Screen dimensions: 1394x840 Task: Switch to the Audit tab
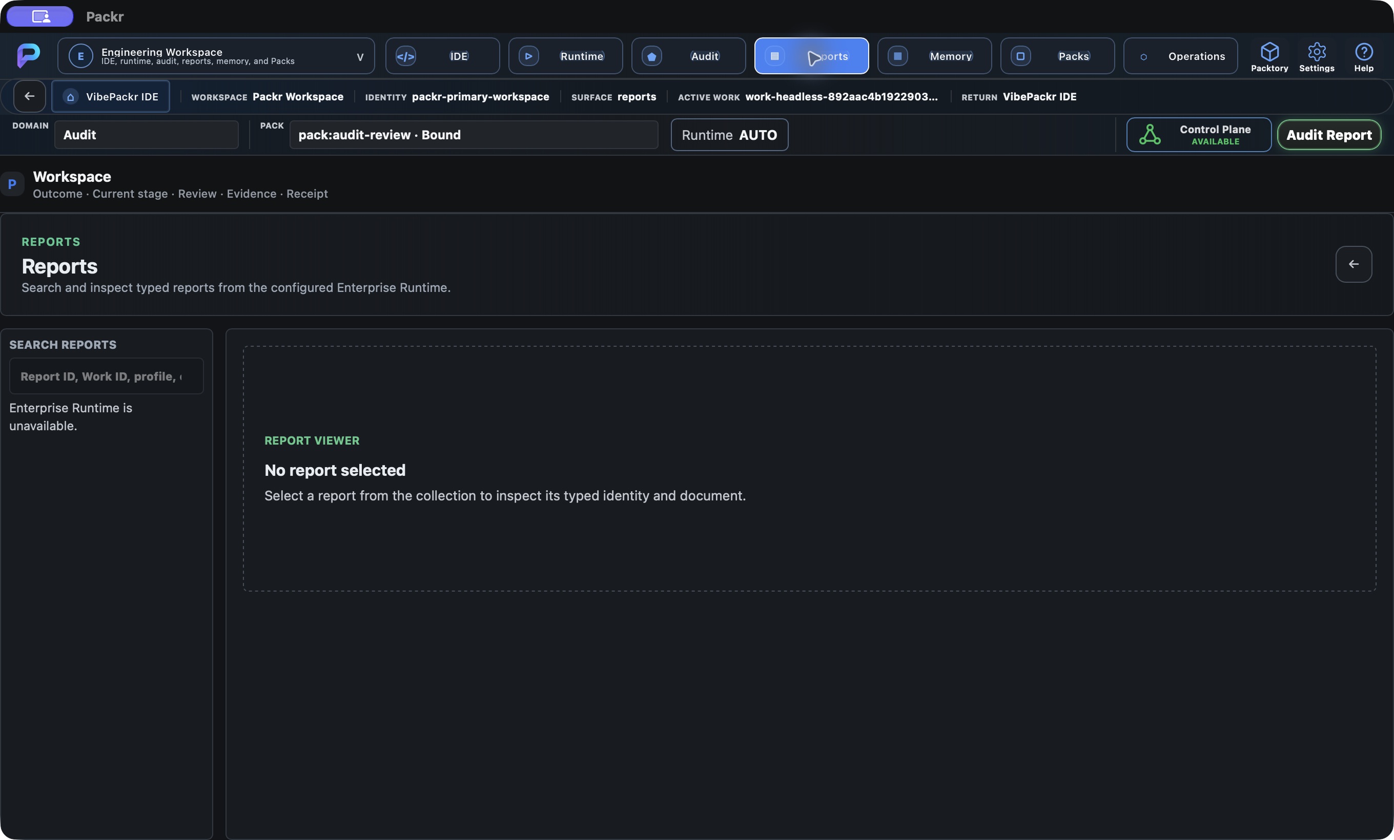[688, 56]
